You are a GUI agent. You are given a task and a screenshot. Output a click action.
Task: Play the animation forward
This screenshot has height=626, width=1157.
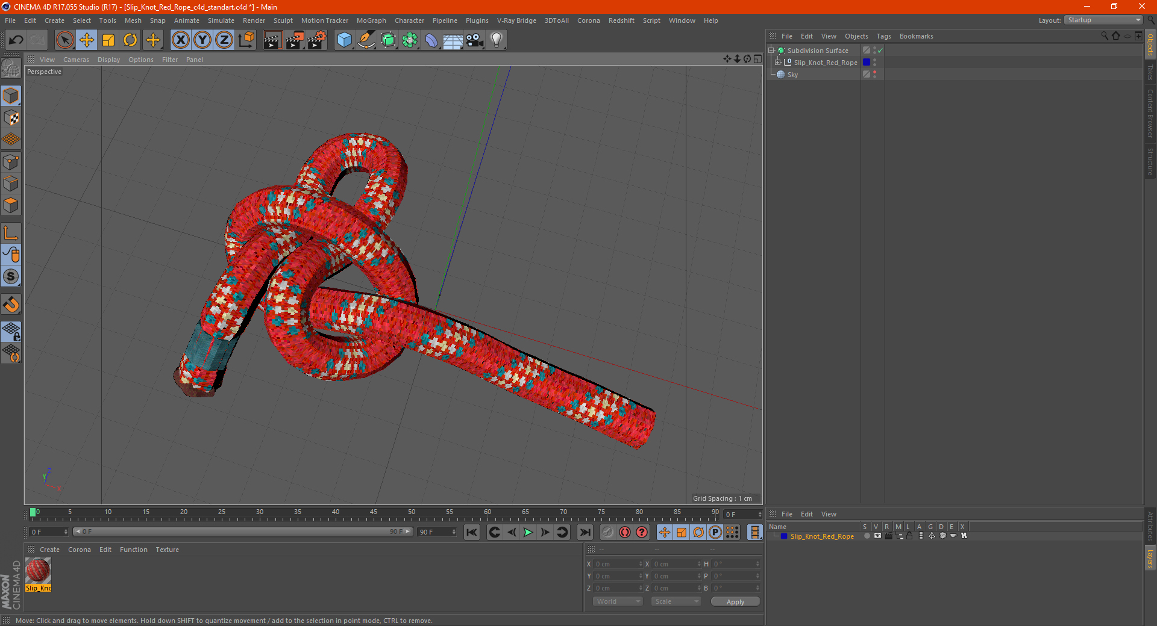click(x=528, y=532)
